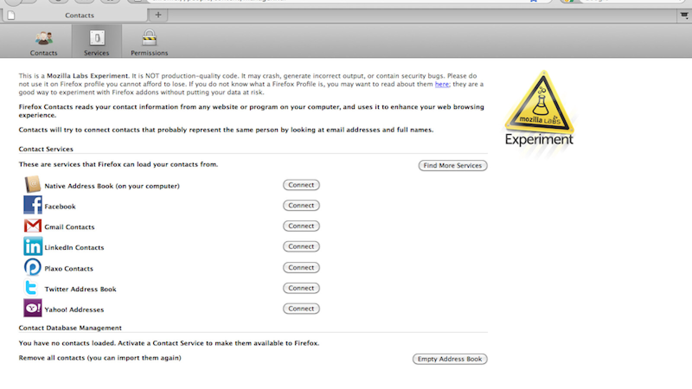Click the Facebook logo icon
The width and height of the screenshot is (692, 389).
pyautogui.click(x=32, y=205)
